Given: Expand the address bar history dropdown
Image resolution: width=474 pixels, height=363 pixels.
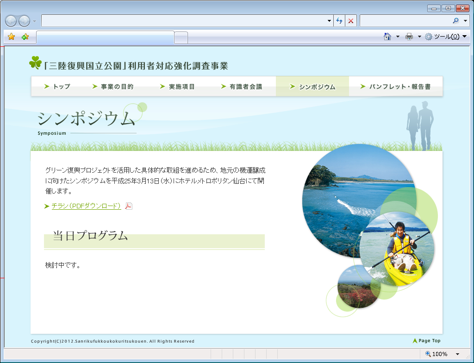Looking at the screenshot, I should (x=329, y=21).
